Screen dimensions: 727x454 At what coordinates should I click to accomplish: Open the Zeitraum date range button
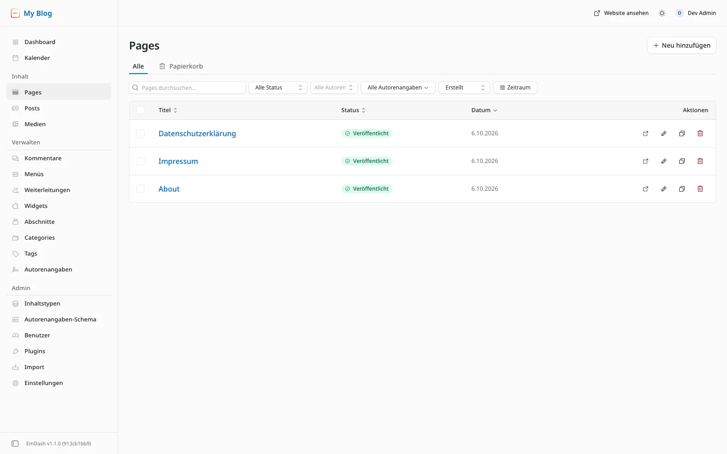pyautogui.click(x=515, y=88)
